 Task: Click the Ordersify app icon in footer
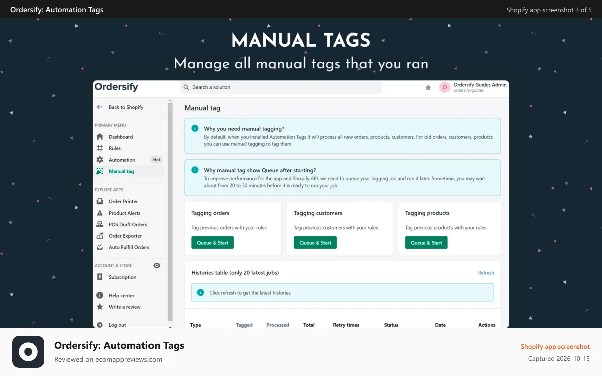(28, 352)
